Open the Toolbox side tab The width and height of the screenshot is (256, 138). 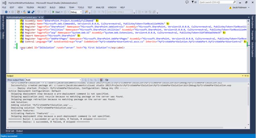3,35
